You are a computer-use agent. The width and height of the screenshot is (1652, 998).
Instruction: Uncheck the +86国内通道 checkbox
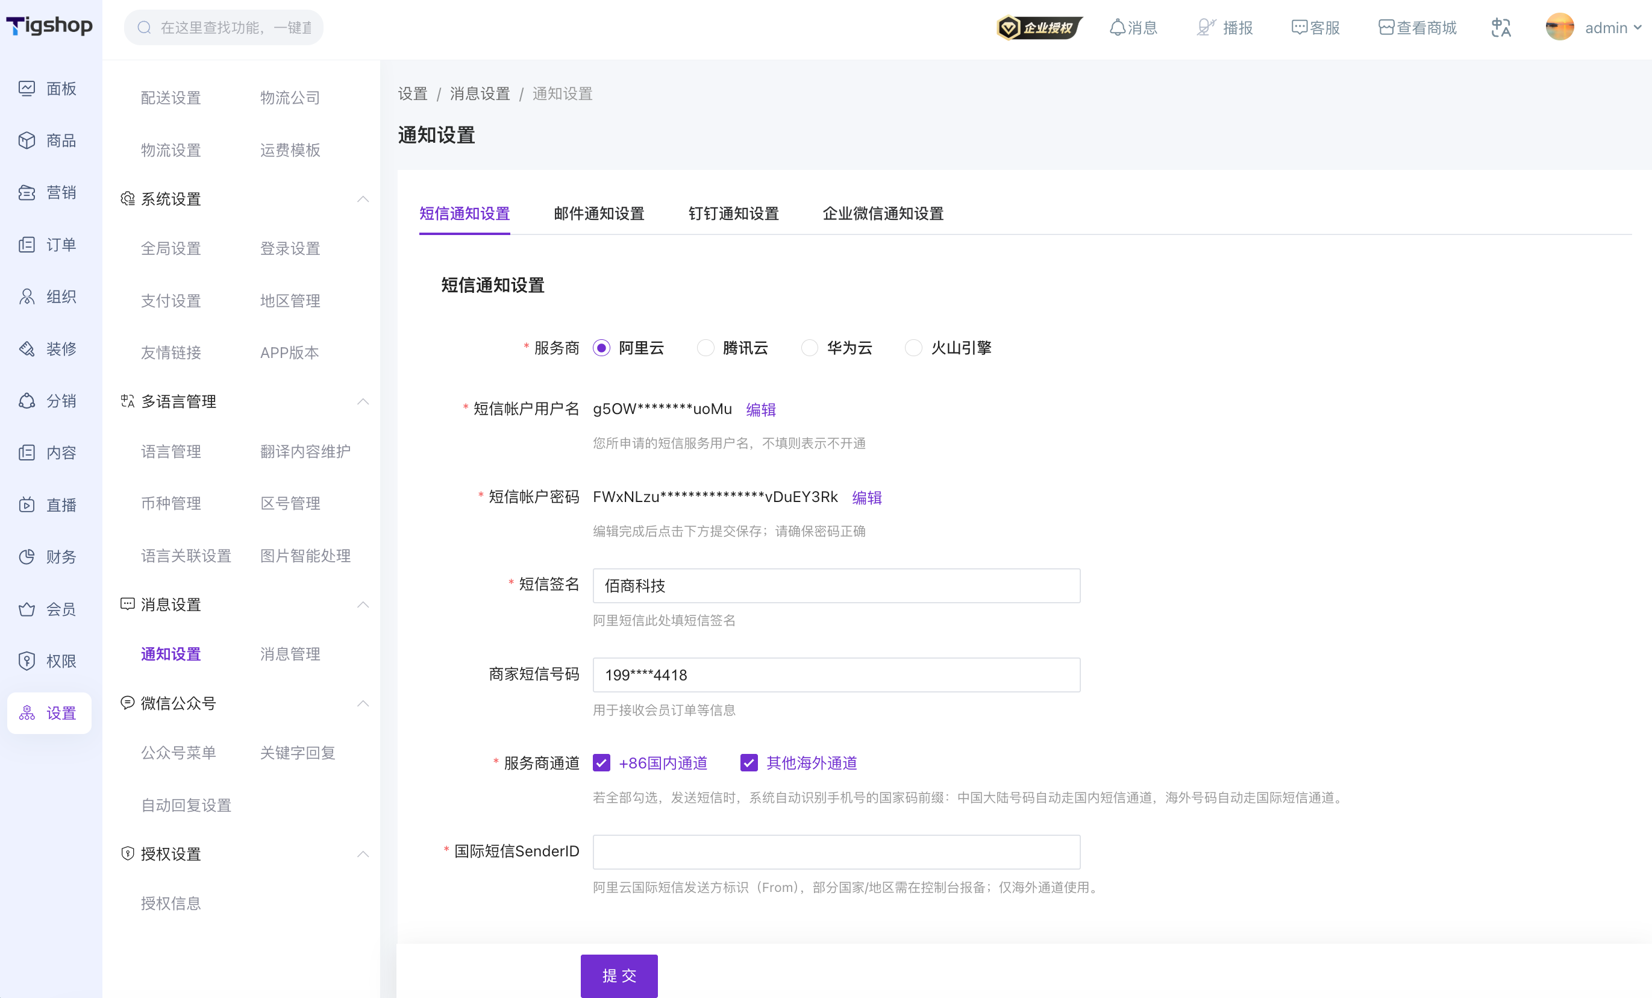tap(601, 762)
